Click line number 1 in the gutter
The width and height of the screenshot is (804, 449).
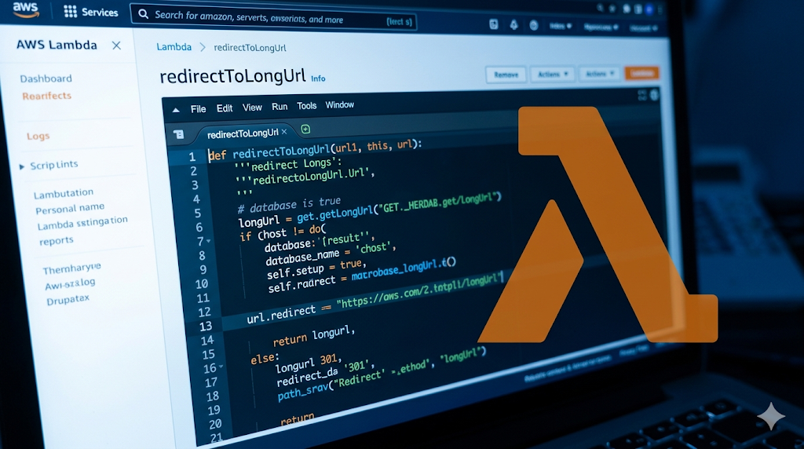(192, 156)
